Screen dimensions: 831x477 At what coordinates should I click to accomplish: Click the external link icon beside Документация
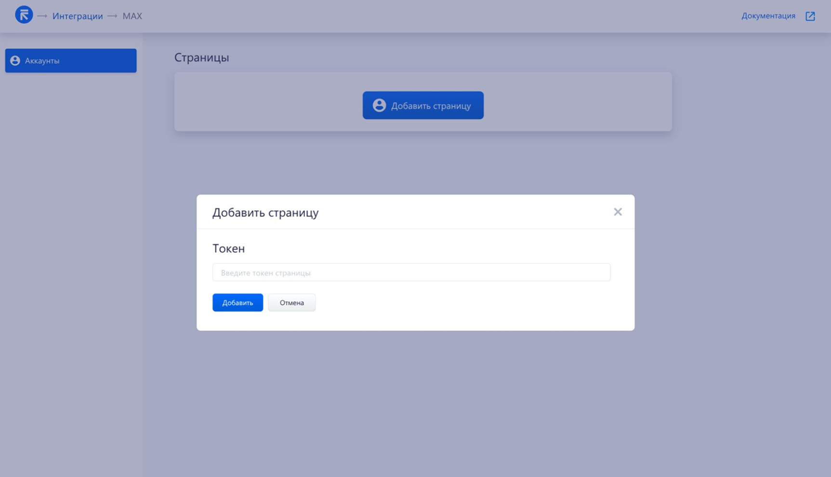[810, 16]
